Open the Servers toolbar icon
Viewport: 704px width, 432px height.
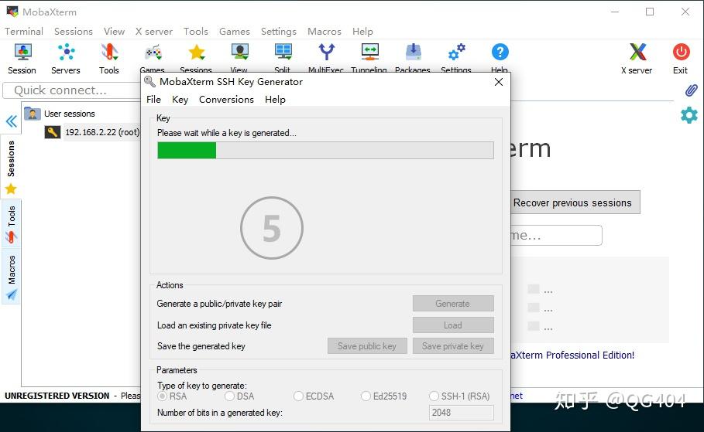tap(66, 59)
